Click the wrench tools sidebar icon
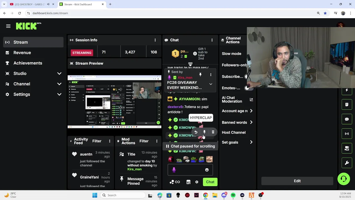This screenshot has width=355, height=200. point(347,163)
